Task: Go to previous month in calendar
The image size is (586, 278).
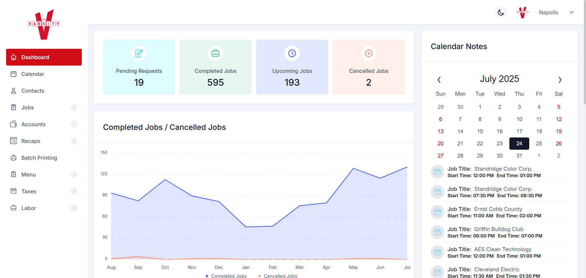Action: pos(439,80)
